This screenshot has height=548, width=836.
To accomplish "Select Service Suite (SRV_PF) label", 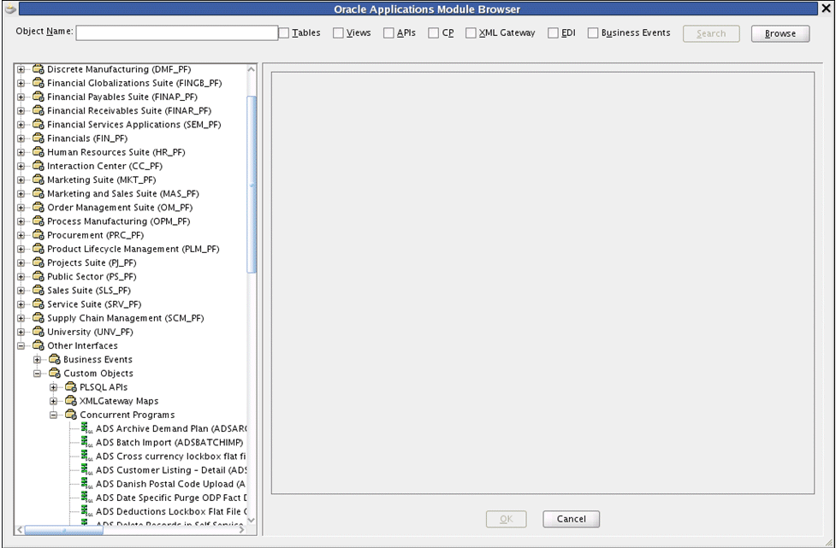I will point(94,304).
